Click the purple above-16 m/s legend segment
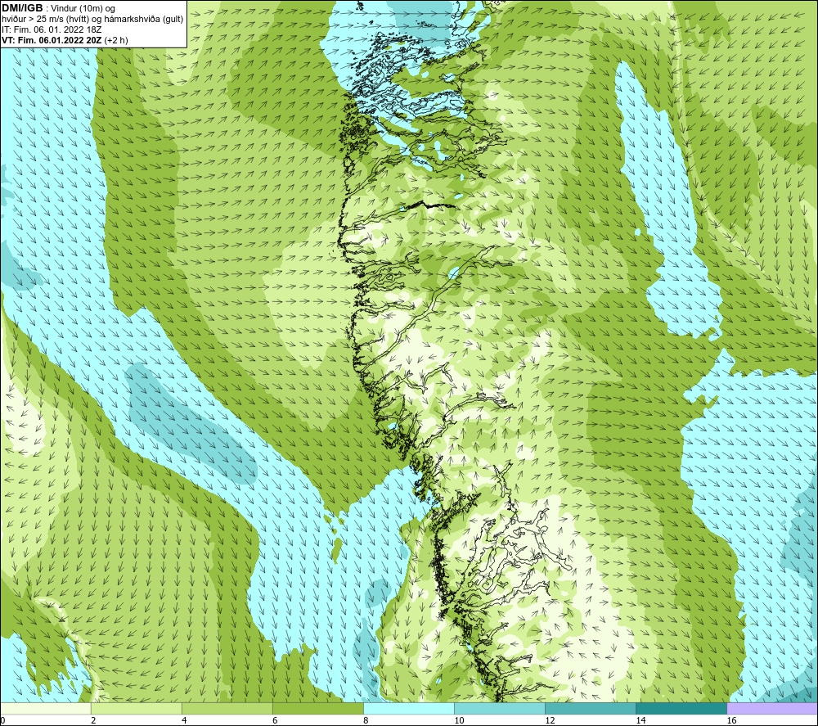The height and width of the screenshot is (726, 818). 772,708
